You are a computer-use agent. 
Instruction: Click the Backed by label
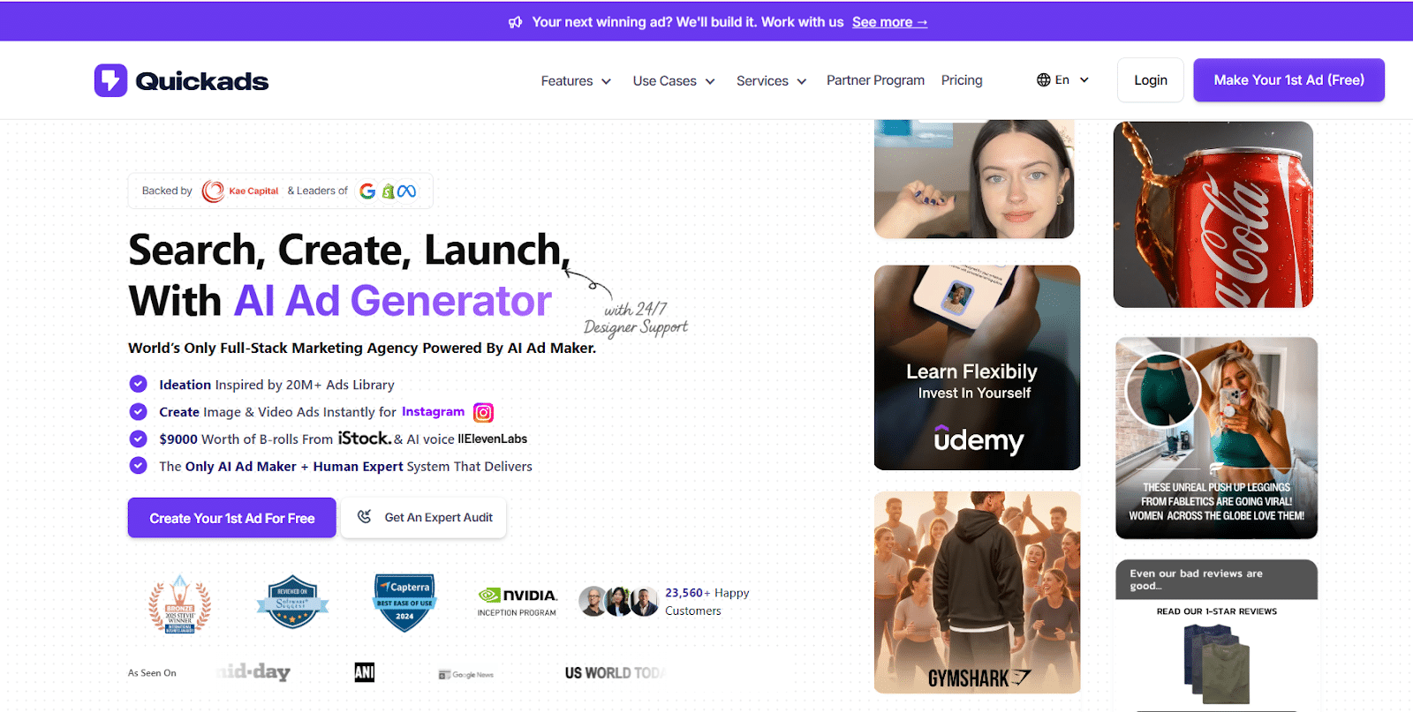167,191
